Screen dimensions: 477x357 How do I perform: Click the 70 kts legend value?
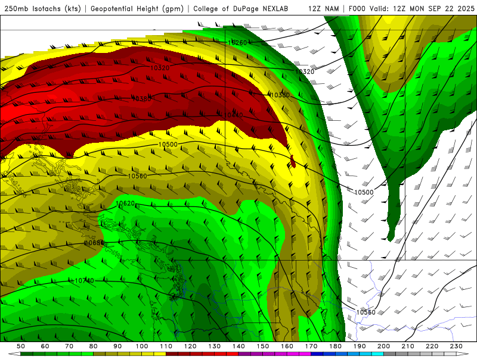pos(69,346)
